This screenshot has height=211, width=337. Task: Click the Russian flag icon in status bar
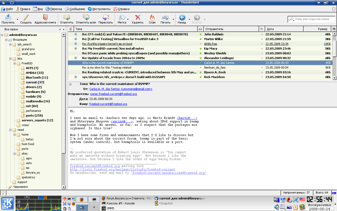point(334,193)
